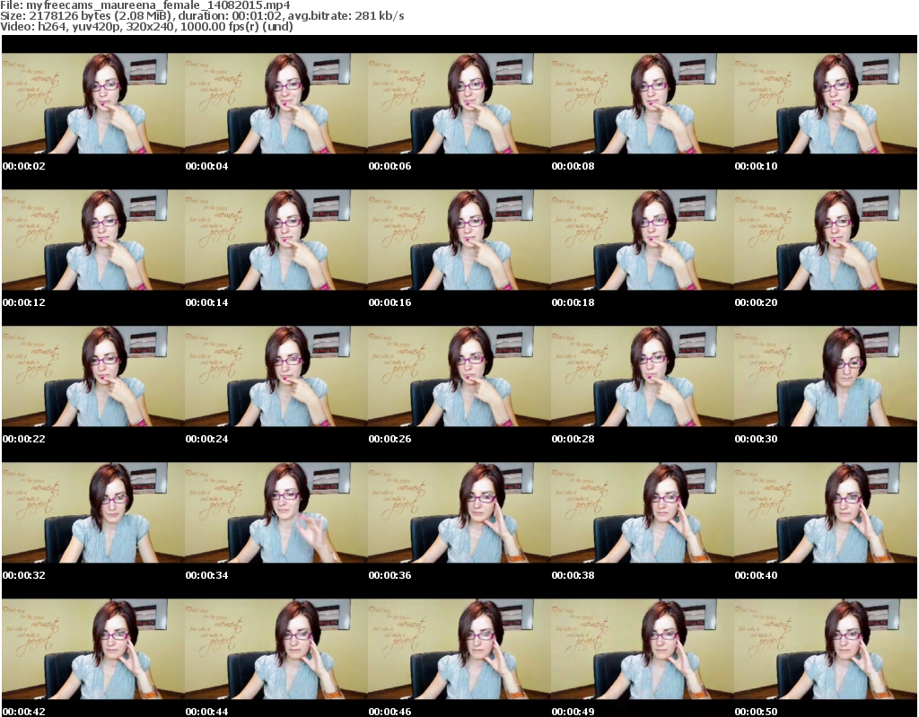The height and width of the screenshot is (717, 919).
Task: Click the timestamp label "00:00:30"
Action: [x=756, y=439]
